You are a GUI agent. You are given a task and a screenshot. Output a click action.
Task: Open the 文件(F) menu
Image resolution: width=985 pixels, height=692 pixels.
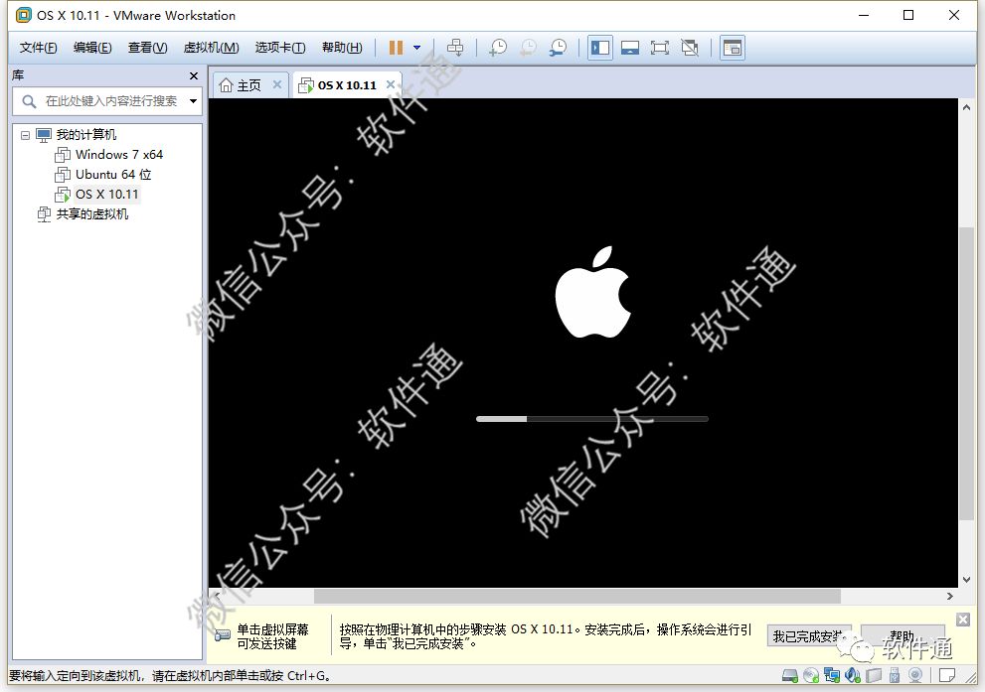38,48
